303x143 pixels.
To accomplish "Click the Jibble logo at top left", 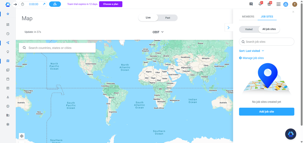I will 8,4.
